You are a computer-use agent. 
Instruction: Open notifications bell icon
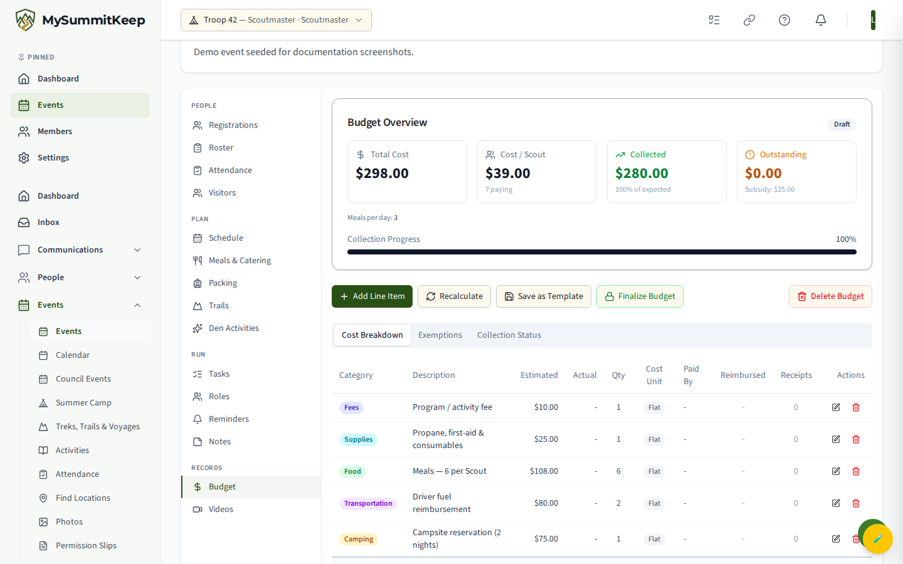point(821,20)
